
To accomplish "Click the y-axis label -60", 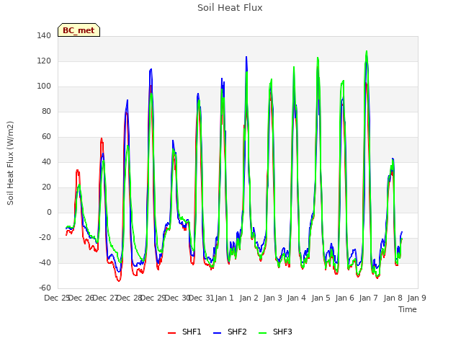I will 45,288.
